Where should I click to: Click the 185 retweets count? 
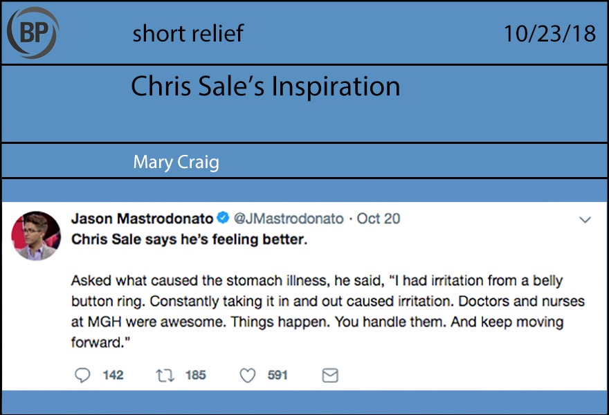point(196,375)
